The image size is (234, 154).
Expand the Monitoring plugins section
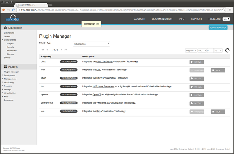(x=2, y=82)
